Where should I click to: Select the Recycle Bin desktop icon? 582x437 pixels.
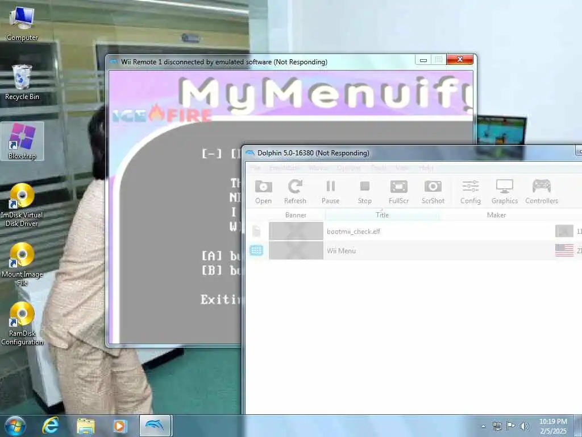22,83
